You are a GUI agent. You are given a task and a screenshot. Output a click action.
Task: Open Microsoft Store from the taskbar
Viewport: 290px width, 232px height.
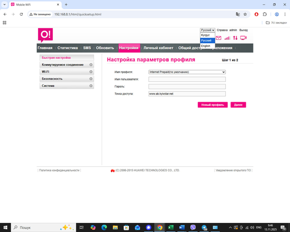click(126, 227)
